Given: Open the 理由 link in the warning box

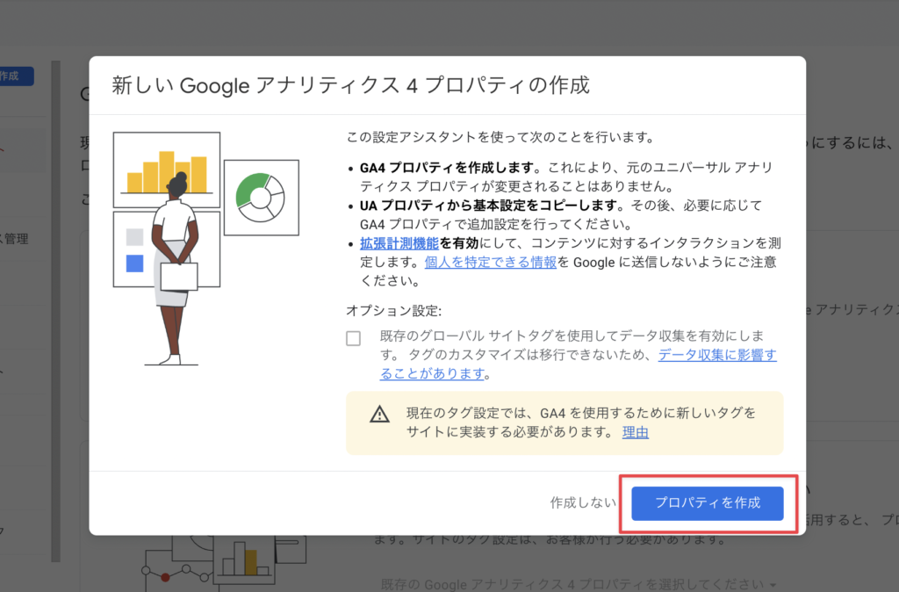Looking at the screenshot, I should [636, 432].
